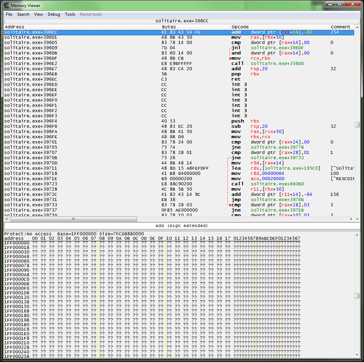This screenshot has width=364, height=362.
Task: Click the hex row address 1FF000240
Action: click(x=17, y=352)
